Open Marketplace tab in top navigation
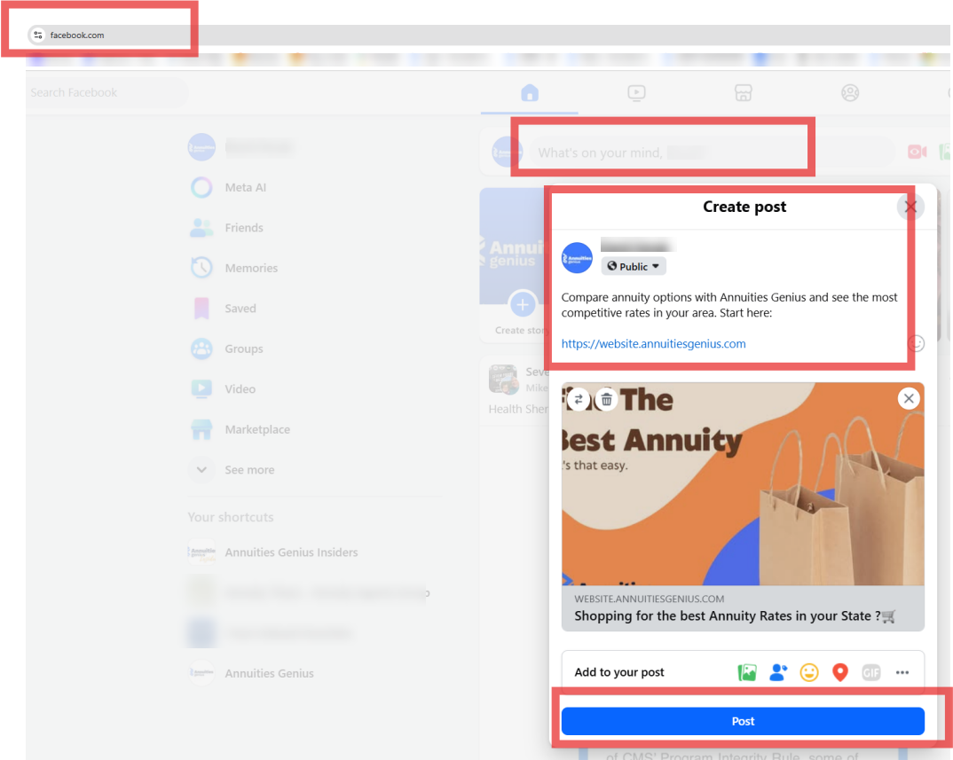Screen dimensions: 953x760 point(744,93)
